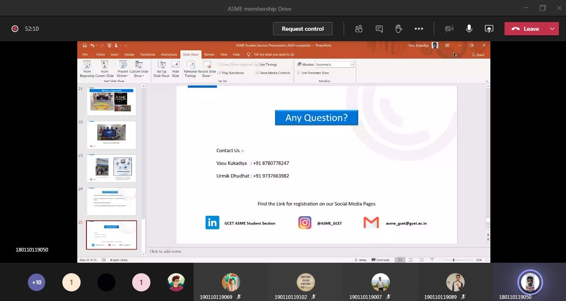Open the Review ribbon tab
This screenshot has width=566, height=301.
[209, 54]
